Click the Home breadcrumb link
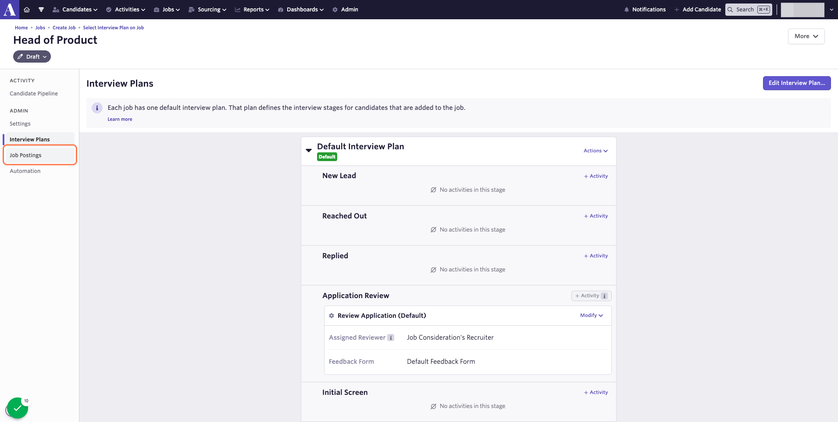This screenshot has width=838, height=422. coord(21,28)
